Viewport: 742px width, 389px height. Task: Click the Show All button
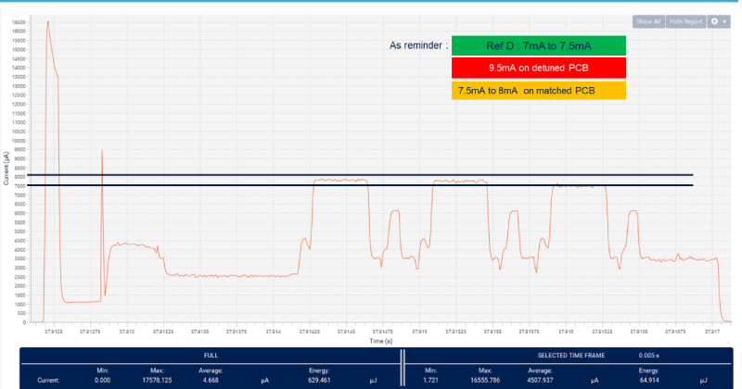click(x=647, y=20)
